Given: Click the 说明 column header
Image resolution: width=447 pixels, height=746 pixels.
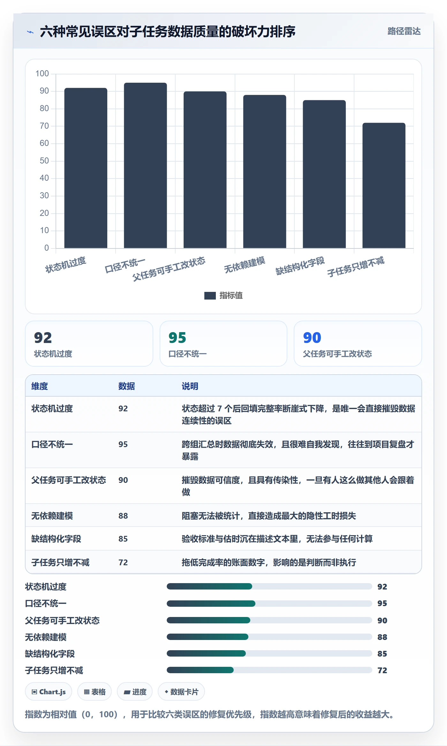Looking at the screenshot, I should point(190,386).
